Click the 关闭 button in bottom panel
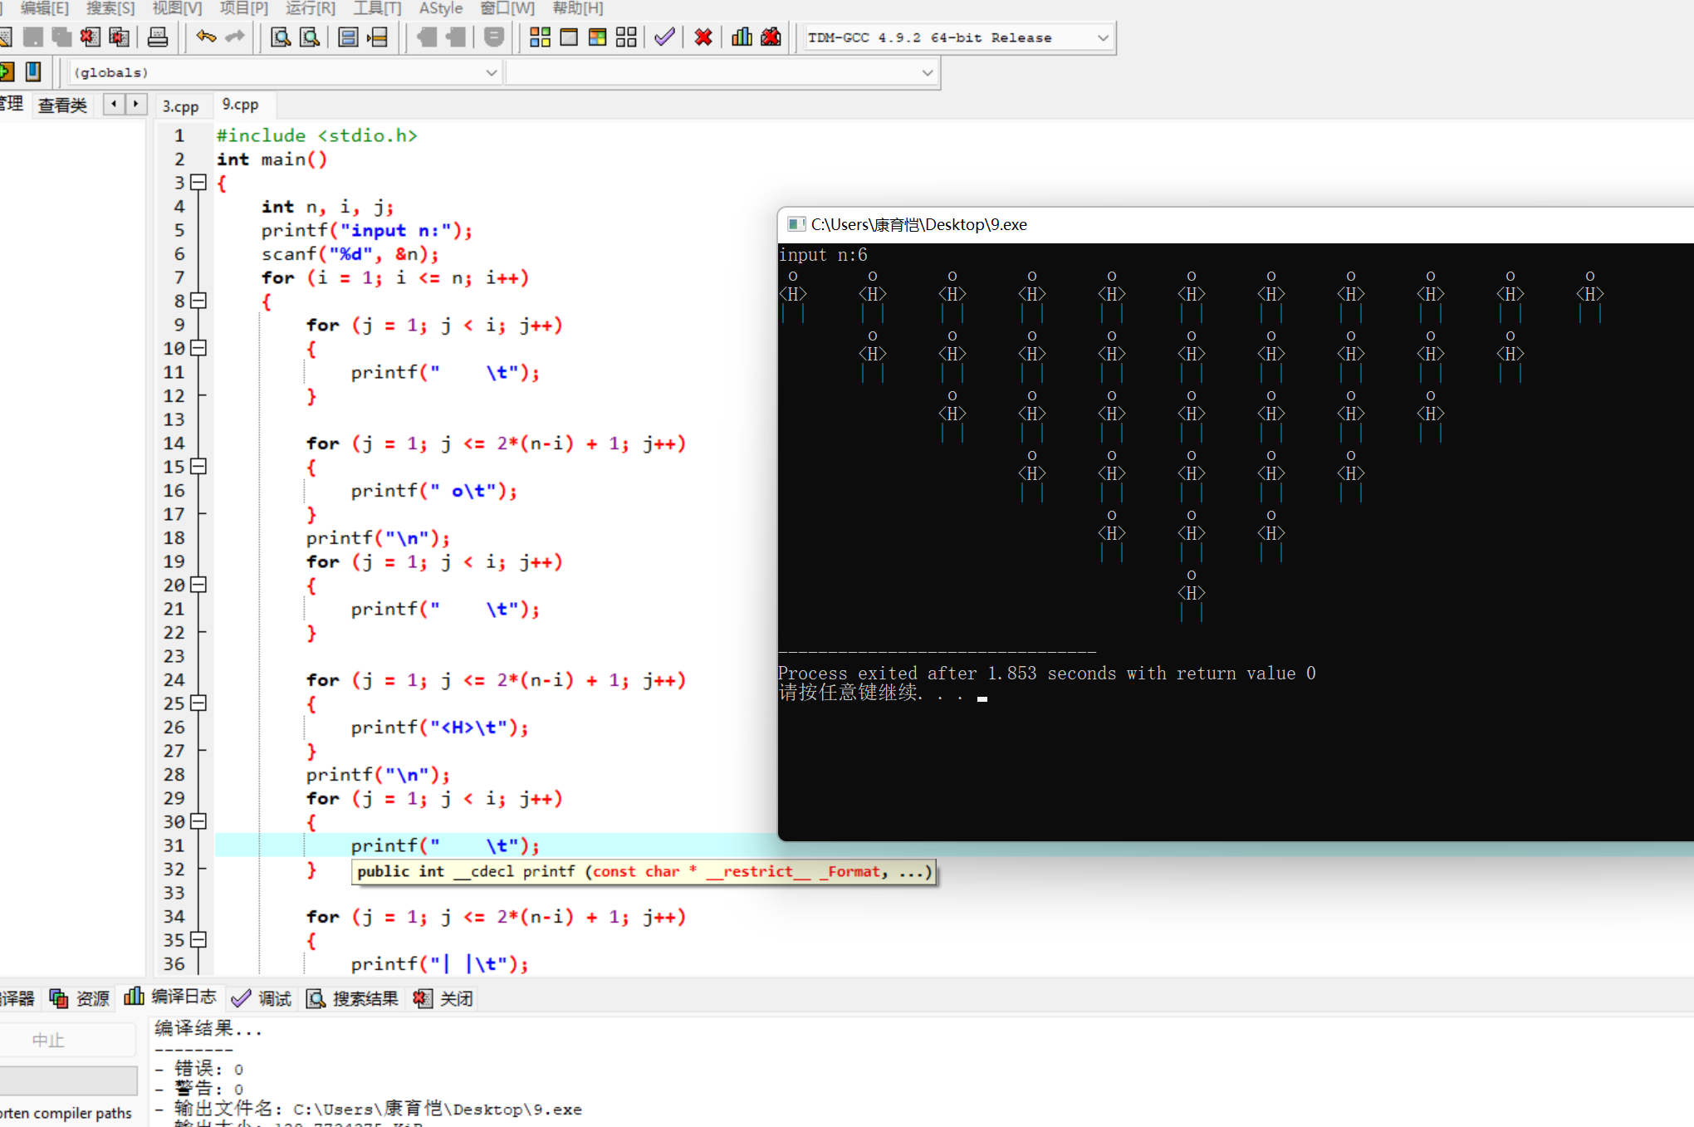 [444, 998]
